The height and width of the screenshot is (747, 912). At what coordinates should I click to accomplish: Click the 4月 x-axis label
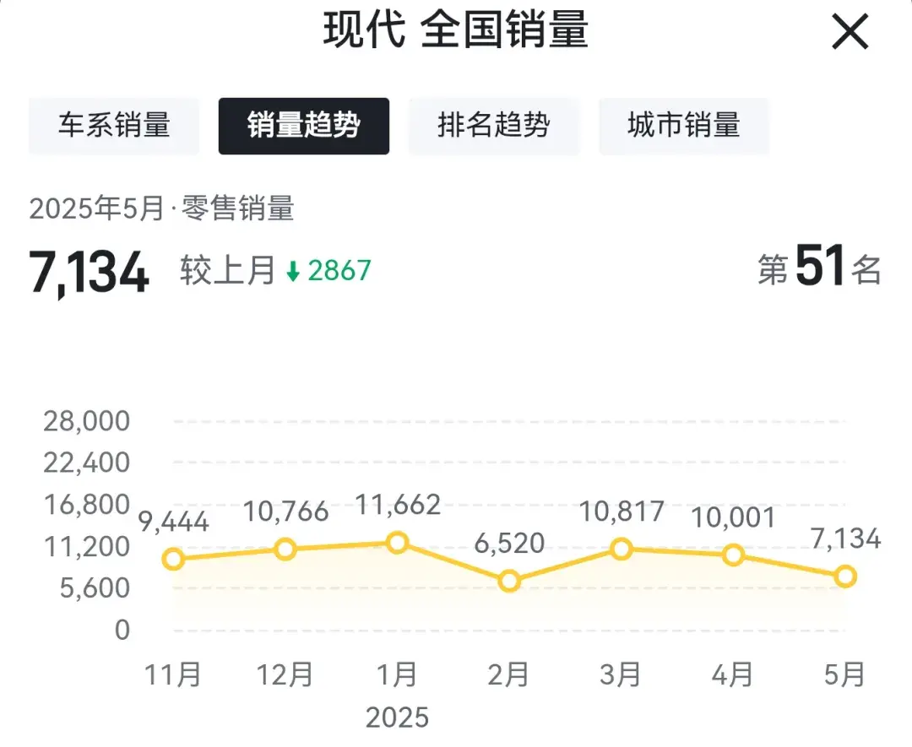point(733,675)
